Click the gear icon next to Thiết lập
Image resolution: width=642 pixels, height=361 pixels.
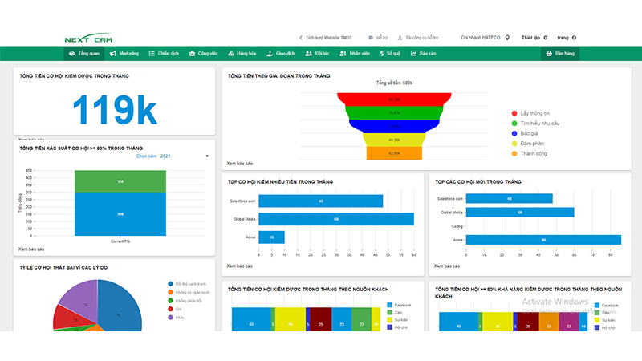pos(546,37)
